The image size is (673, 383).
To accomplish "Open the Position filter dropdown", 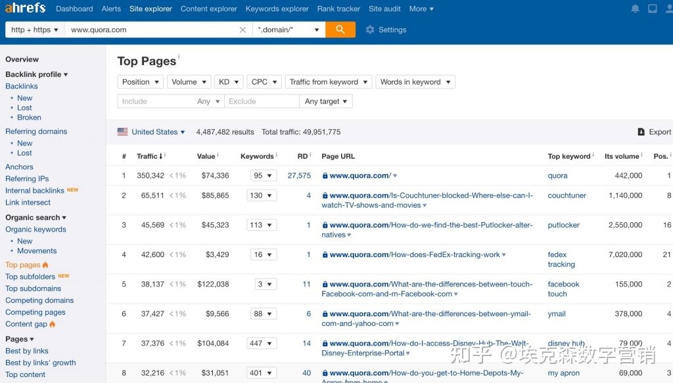I will click(141, 82).
